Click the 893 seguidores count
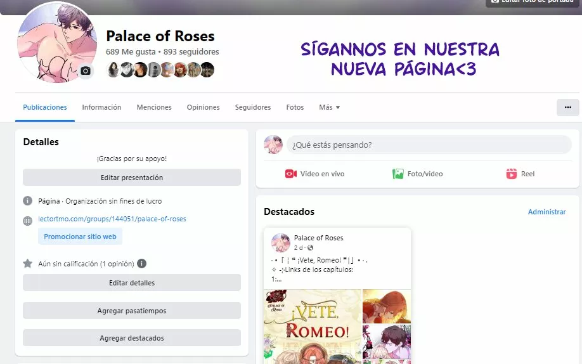582x364 pixels. (x=191, y=51)
